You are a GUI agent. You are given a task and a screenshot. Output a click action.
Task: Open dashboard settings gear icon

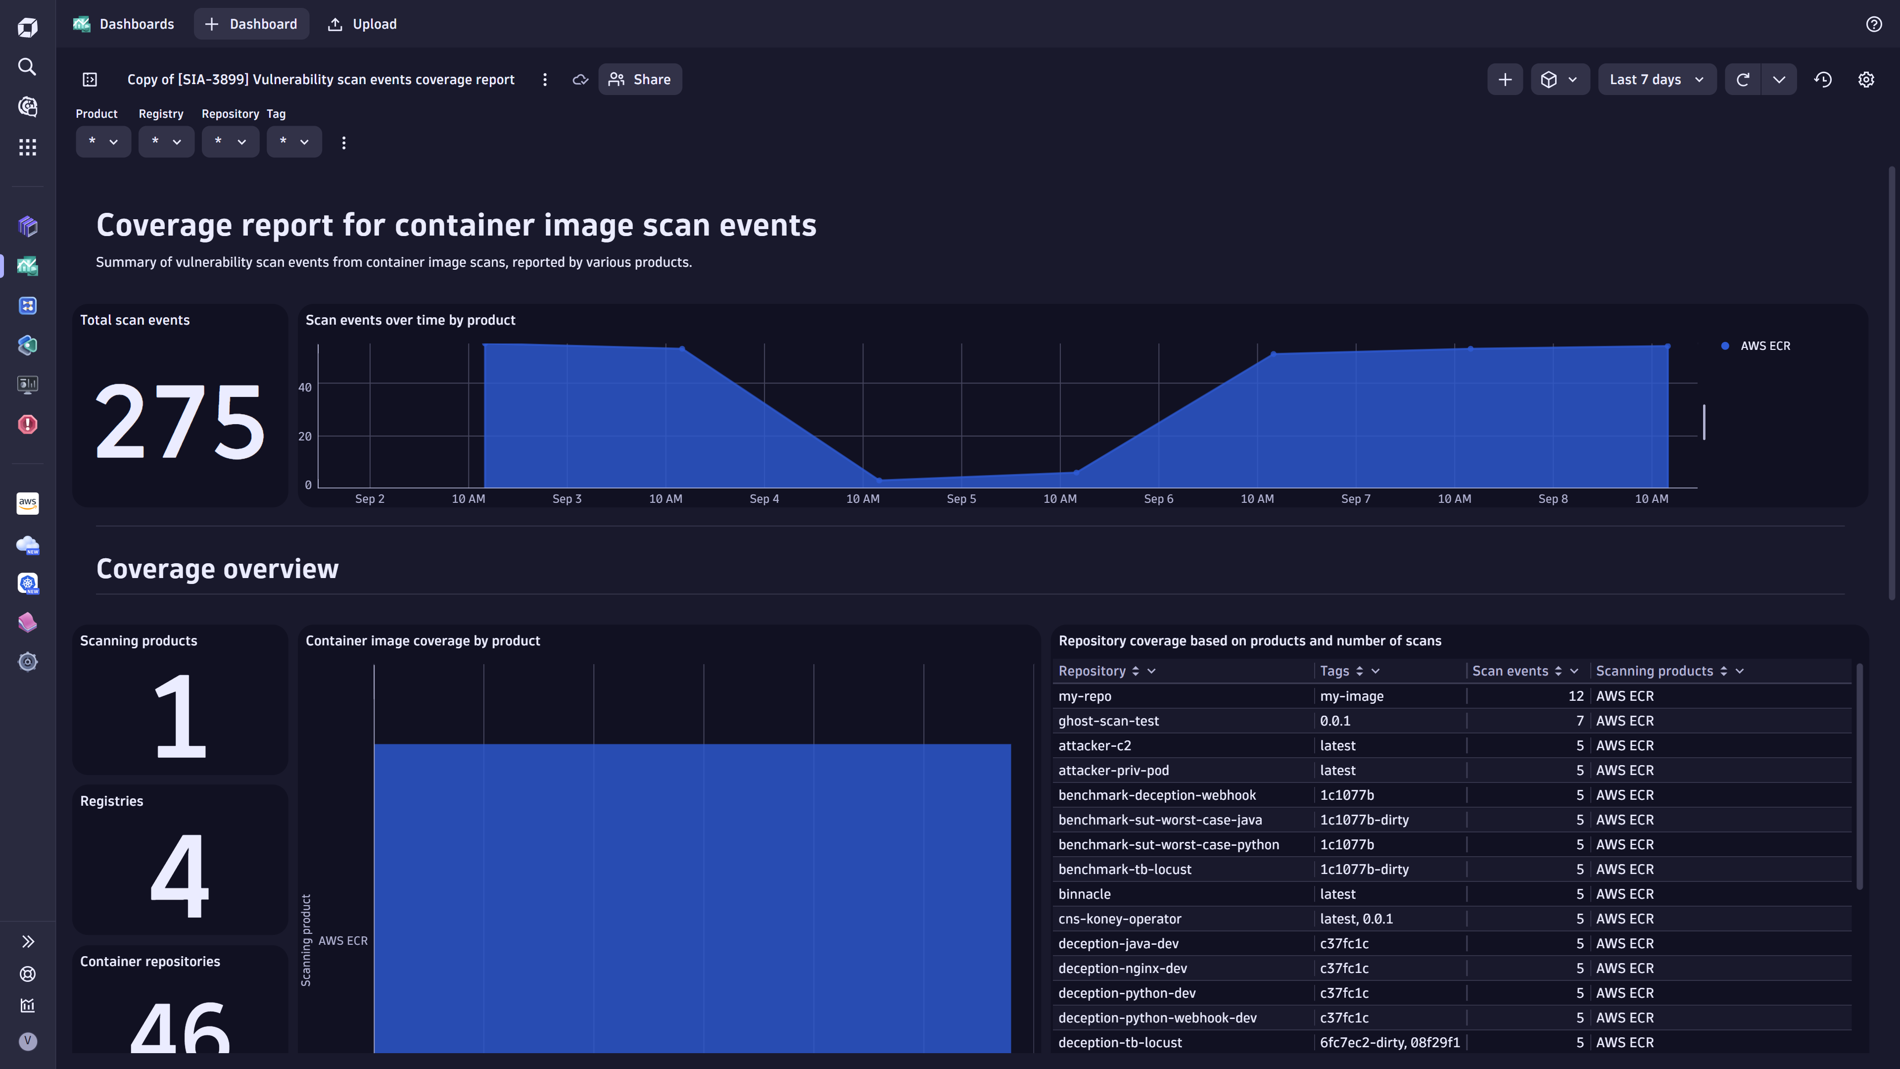1866,80
